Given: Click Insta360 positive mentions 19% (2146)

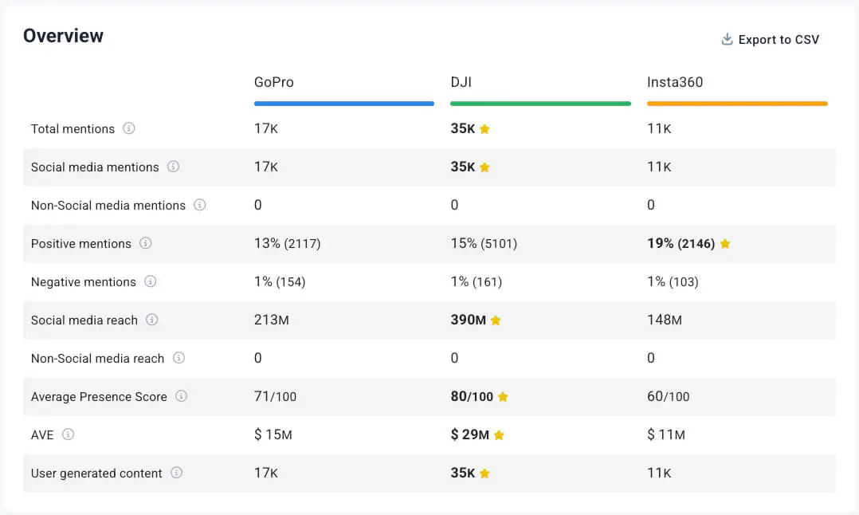Looking at the screenshot, I should pyautogui.click(x=681, y=243).
